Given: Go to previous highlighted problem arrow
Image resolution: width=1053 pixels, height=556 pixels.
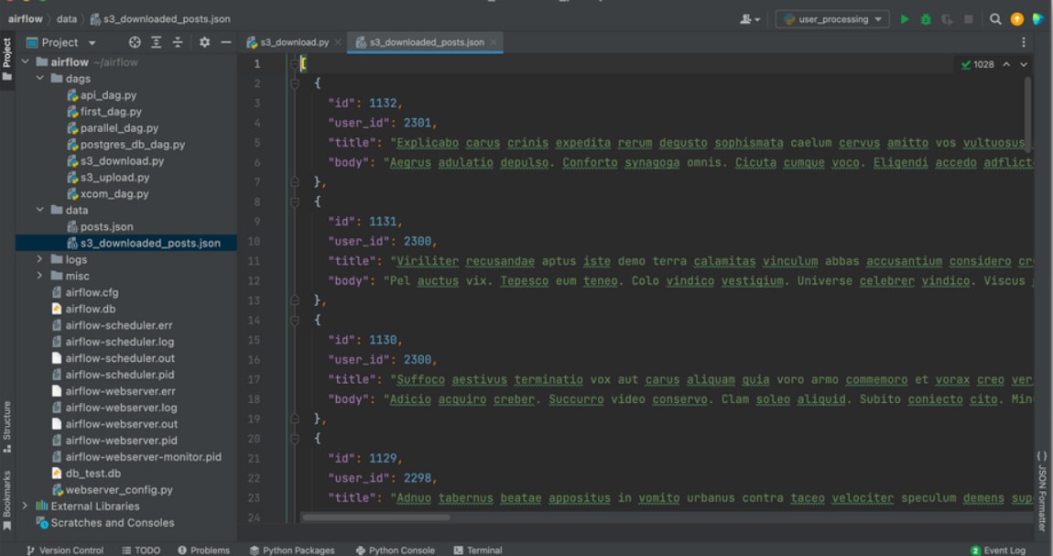Looking at the screenshot, I should [1006, 64].
